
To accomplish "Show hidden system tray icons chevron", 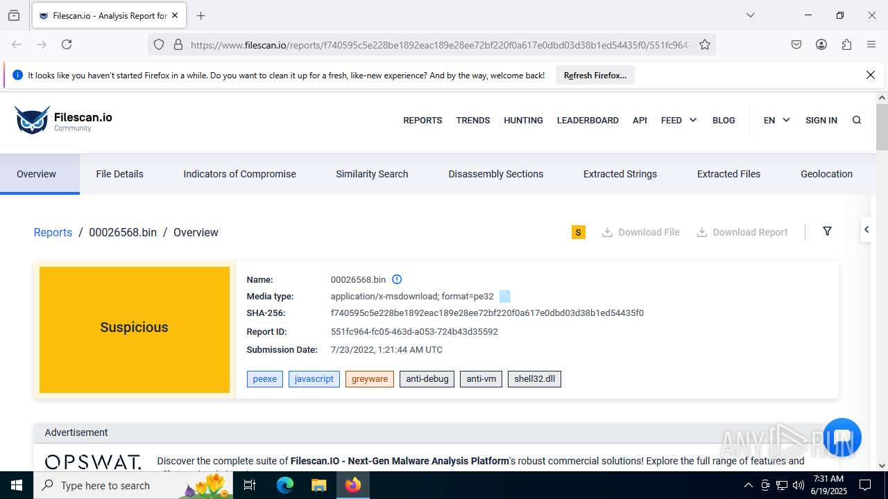I will pos(748,485).
